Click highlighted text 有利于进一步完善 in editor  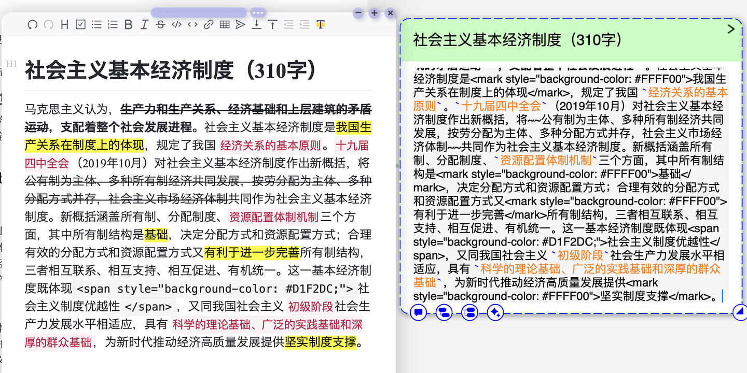252,252
